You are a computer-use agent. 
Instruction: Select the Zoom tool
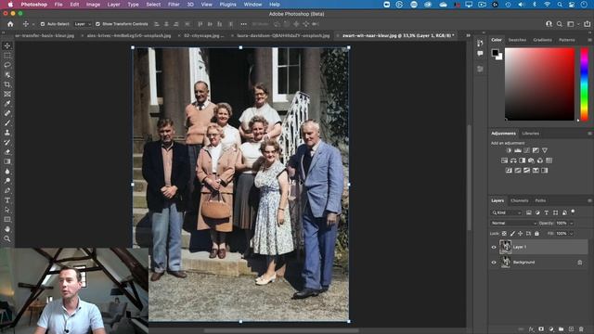(x=7, y=239)
